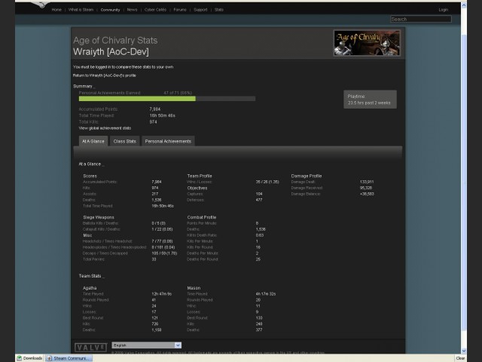Open the Support nav link

200,10
